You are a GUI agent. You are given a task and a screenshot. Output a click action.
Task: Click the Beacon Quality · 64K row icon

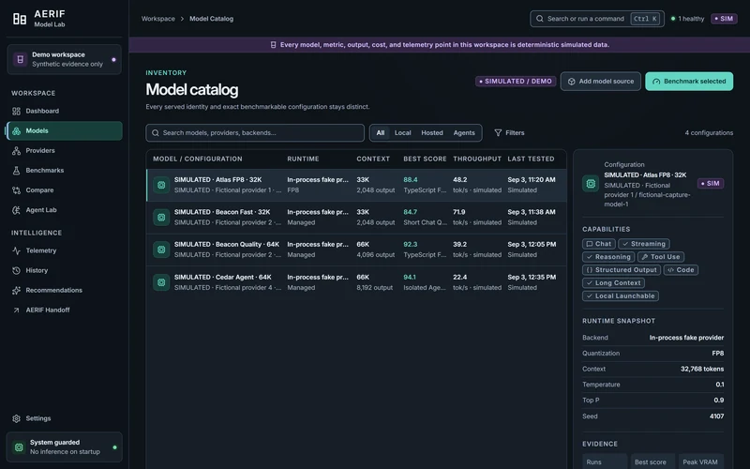pyautogui.click(x=161, y=250)
